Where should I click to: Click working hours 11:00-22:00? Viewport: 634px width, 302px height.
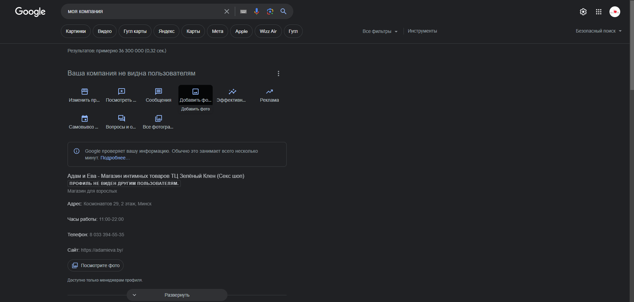[111, 219]
